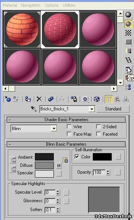Open the Material/Map Navigator icon
134x220 pixels.
[128, 87]
